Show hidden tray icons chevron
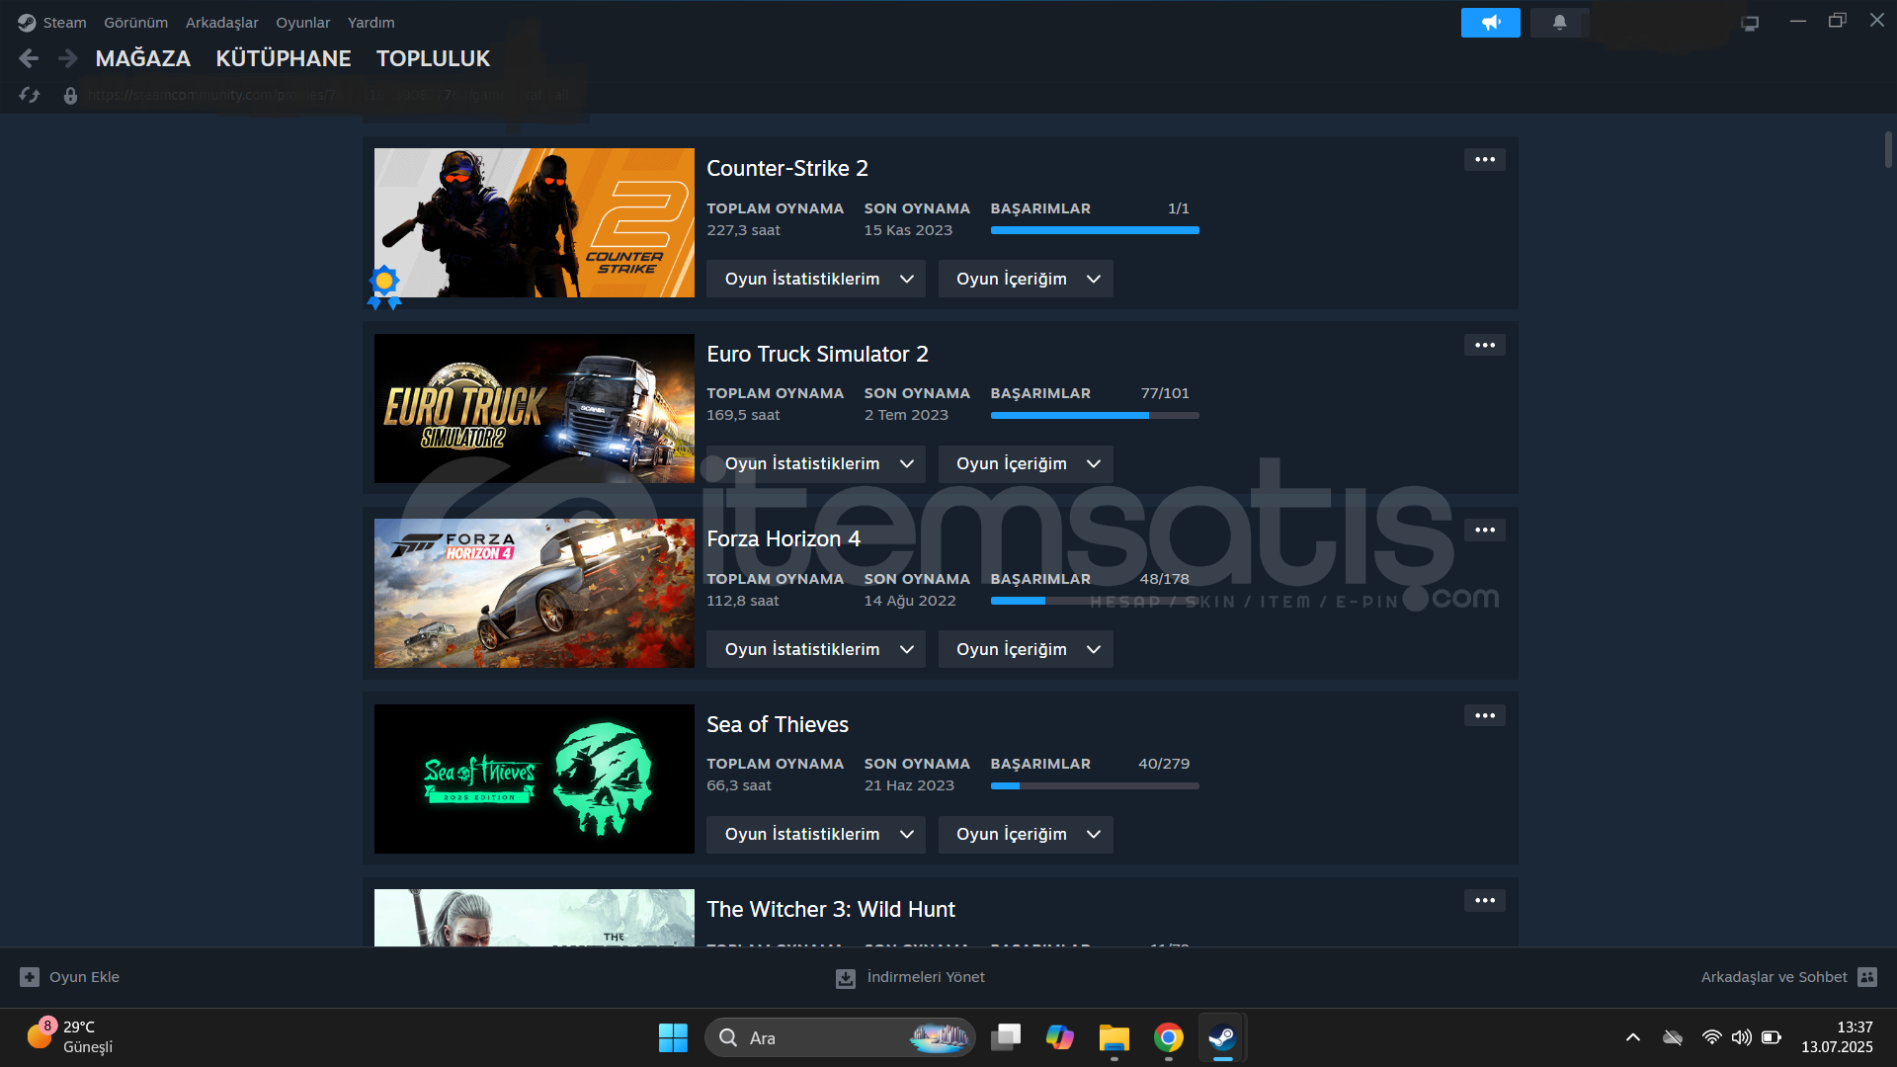Image resolution: width=1897 pixels, height=1067 pixels. tap(1633, 1037)
